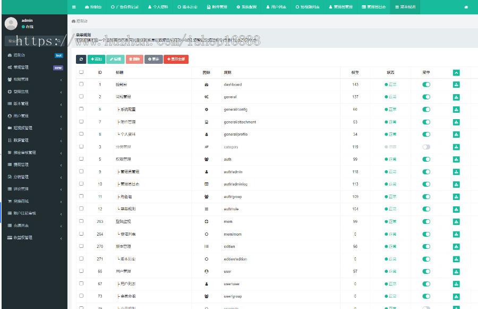This screenshot has width=478, height=309.
Task: Click the hamburger sidebar toggle icon
Action: [x=74, y=7]
